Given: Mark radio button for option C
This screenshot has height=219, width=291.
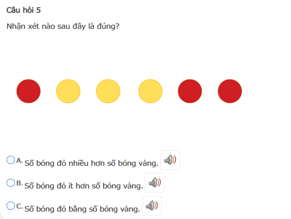Looking at the screenshot, I should pos(11,205).
